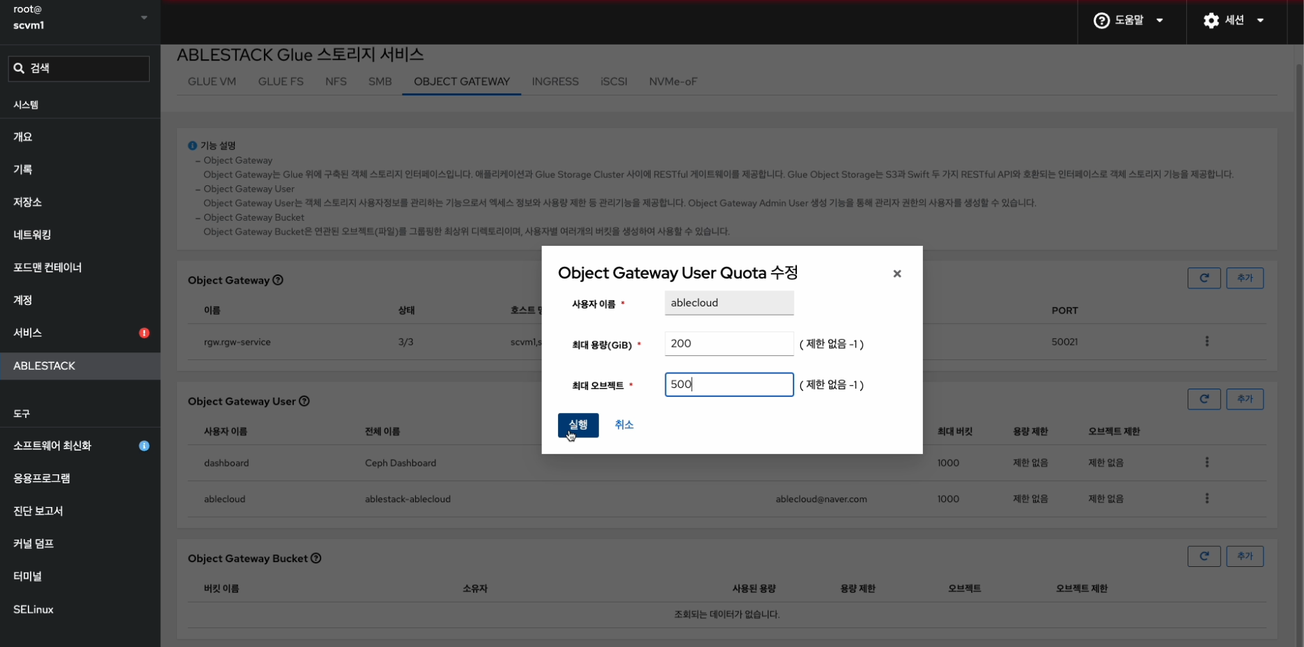
Task: Refresh the Object Gateway list
Action: tap(1203, 279)
